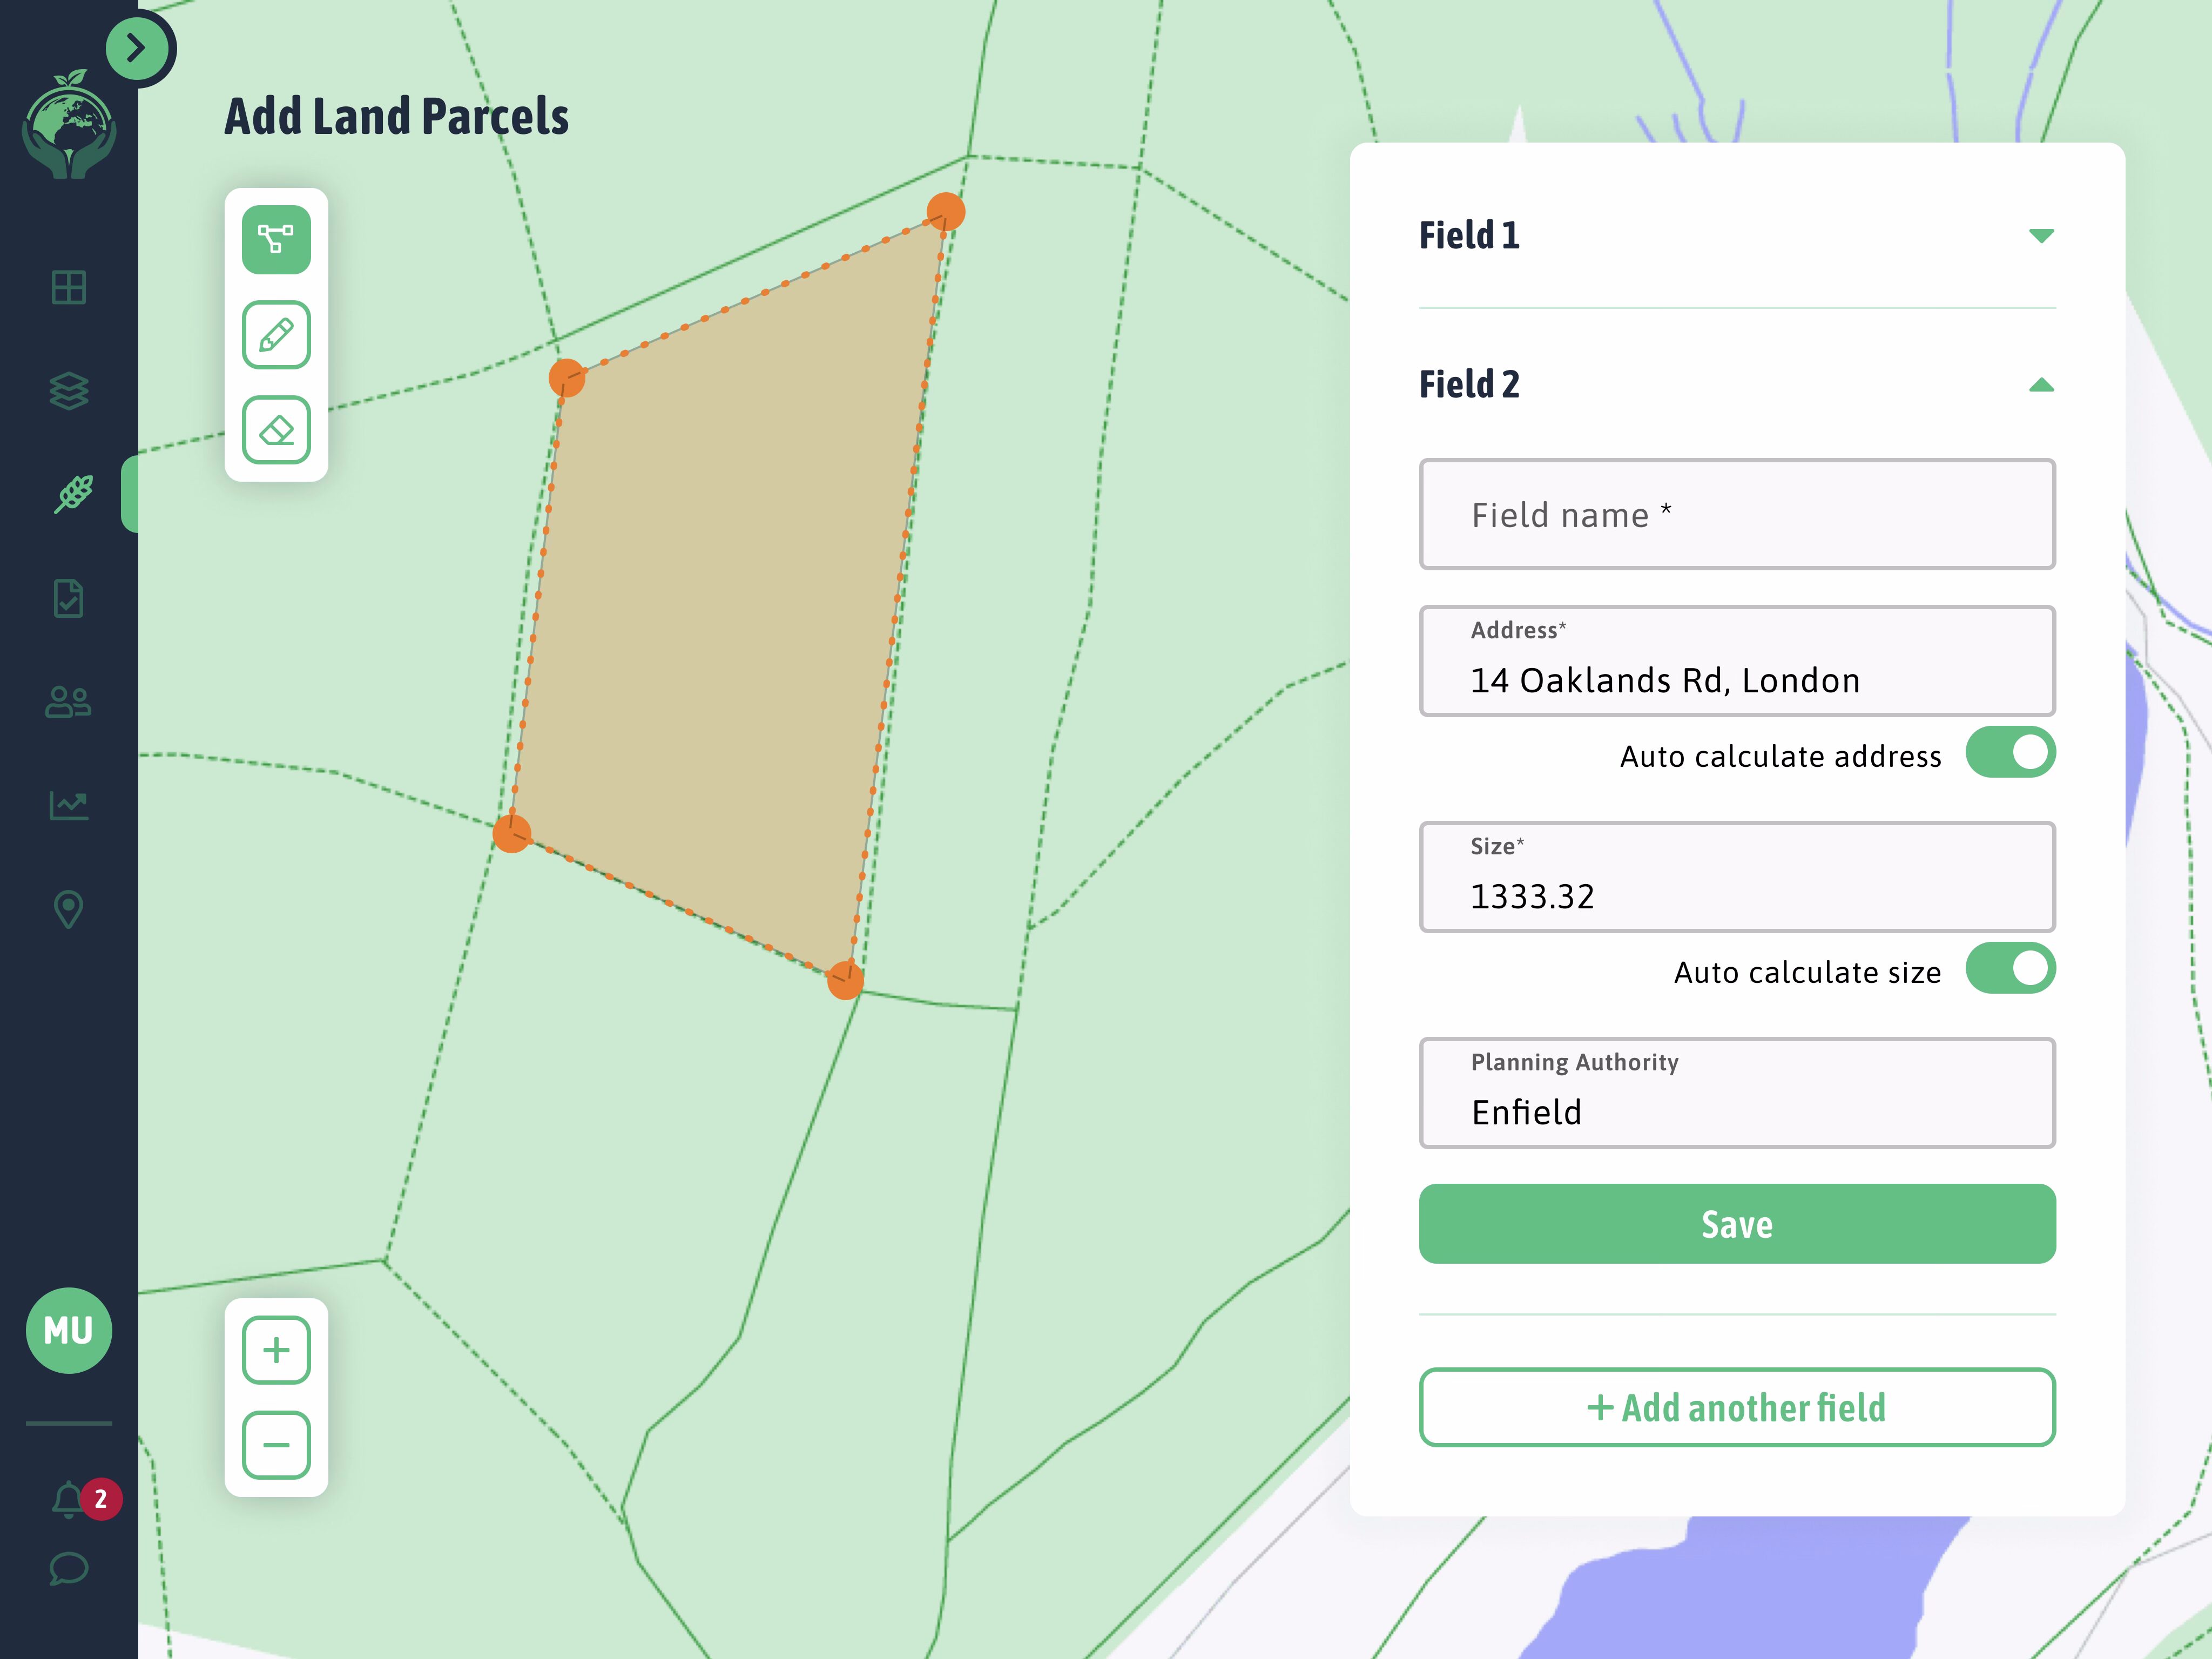Expand the sidebar with arrow button
The width and height of the screenshot is (2212, 1659).
tap(137, 48)
